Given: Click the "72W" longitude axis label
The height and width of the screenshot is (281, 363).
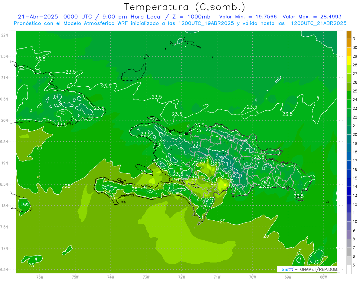Looking at the screenshot, I should [181, 277].
